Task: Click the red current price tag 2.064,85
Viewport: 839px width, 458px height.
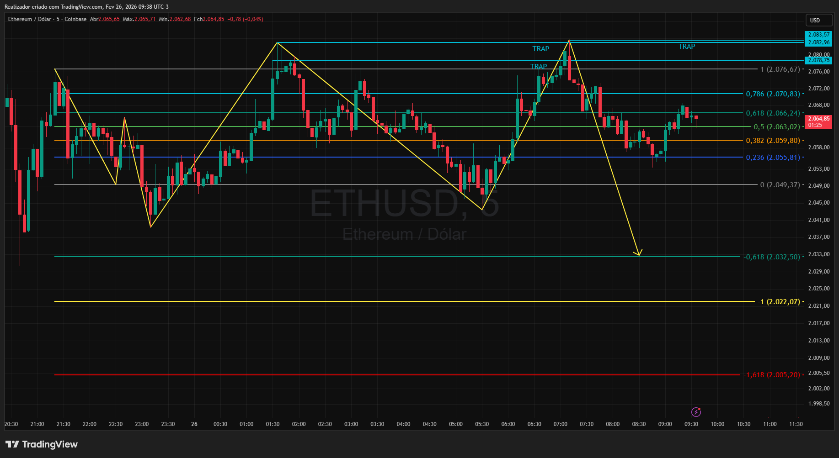Action: pos(818,119)
